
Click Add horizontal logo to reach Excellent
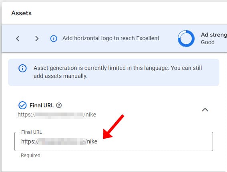(111, 38)
